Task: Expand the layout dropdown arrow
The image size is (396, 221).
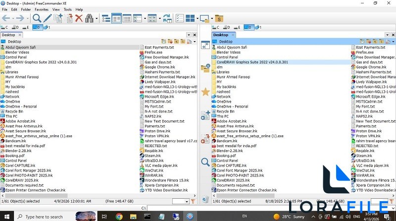Action: pos(197,18)
